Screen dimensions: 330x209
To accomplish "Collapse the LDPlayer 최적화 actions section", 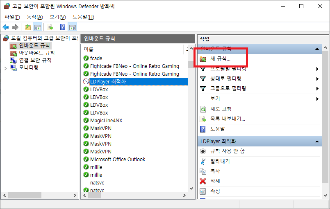I will pyautogui.click(x=317, y=142).
